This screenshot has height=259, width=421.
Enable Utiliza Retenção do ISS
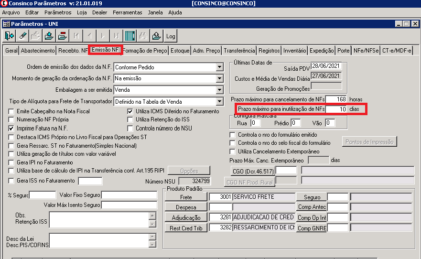click(x=130, y=119)
